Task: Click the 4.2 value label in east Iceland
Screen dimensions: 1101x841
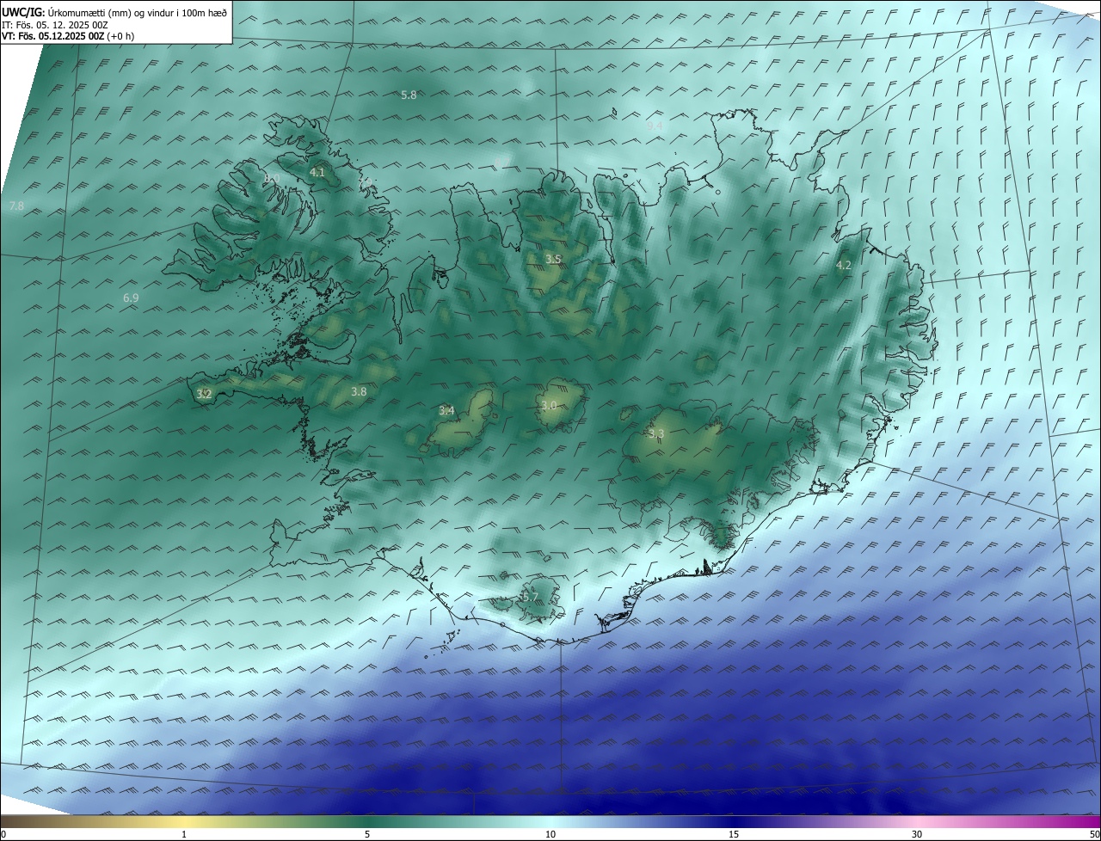Action: pyautogui.click(x=844, y=266)
